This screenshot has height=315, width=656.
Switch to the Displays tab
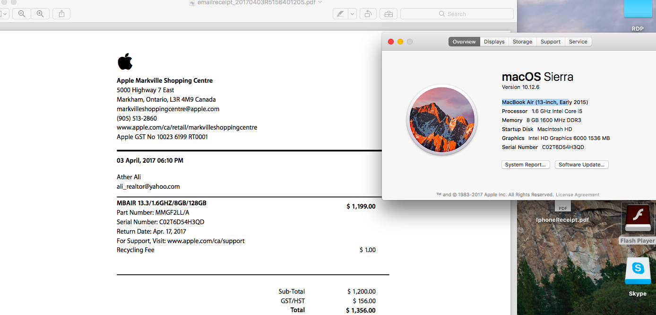(494, 42)
